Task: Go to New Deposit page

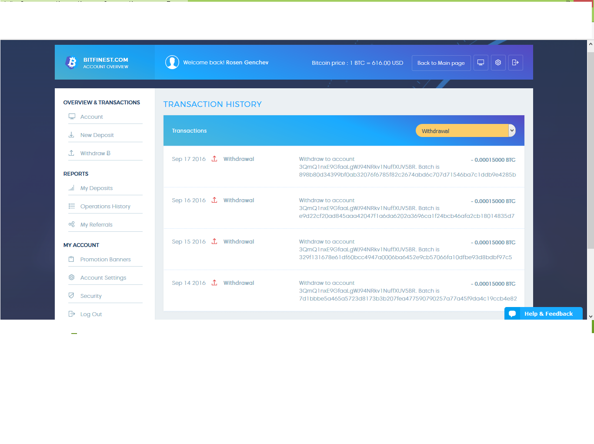Action: click(x=97, y=135)
